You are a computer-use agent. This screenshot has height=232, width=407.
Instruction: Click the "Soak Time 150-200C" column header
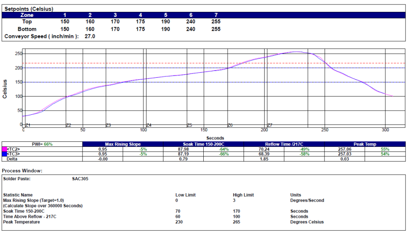[203, 144]
